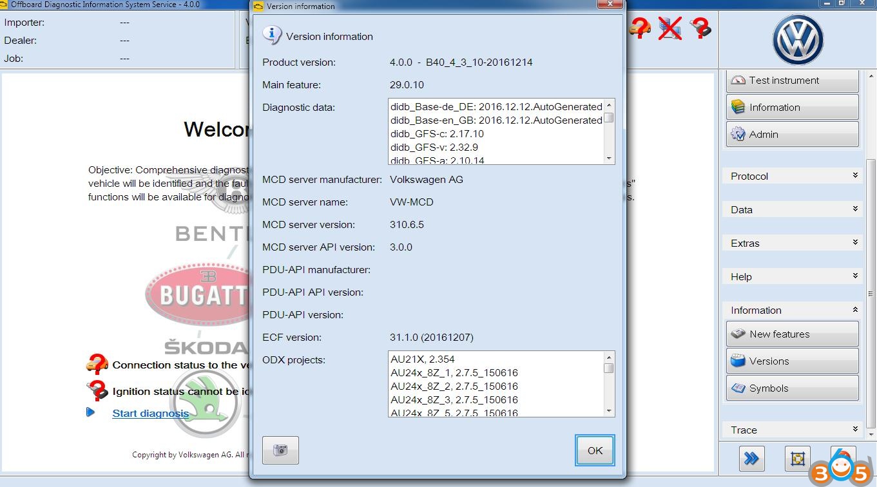Image resolution: width=877 pixels, height=487 pixels.
Task: Expand the Data section
Action: (793, 209)
